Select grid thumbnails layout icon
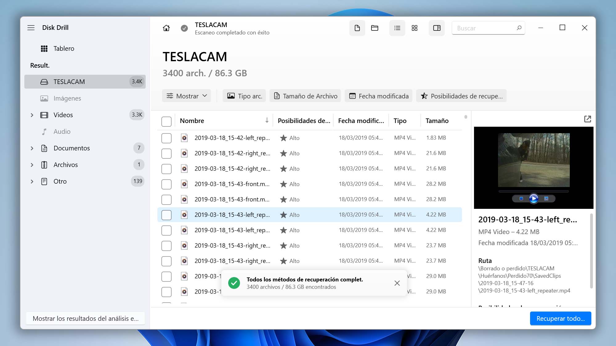This screenshot has width=616, height=346. point(415,28)
